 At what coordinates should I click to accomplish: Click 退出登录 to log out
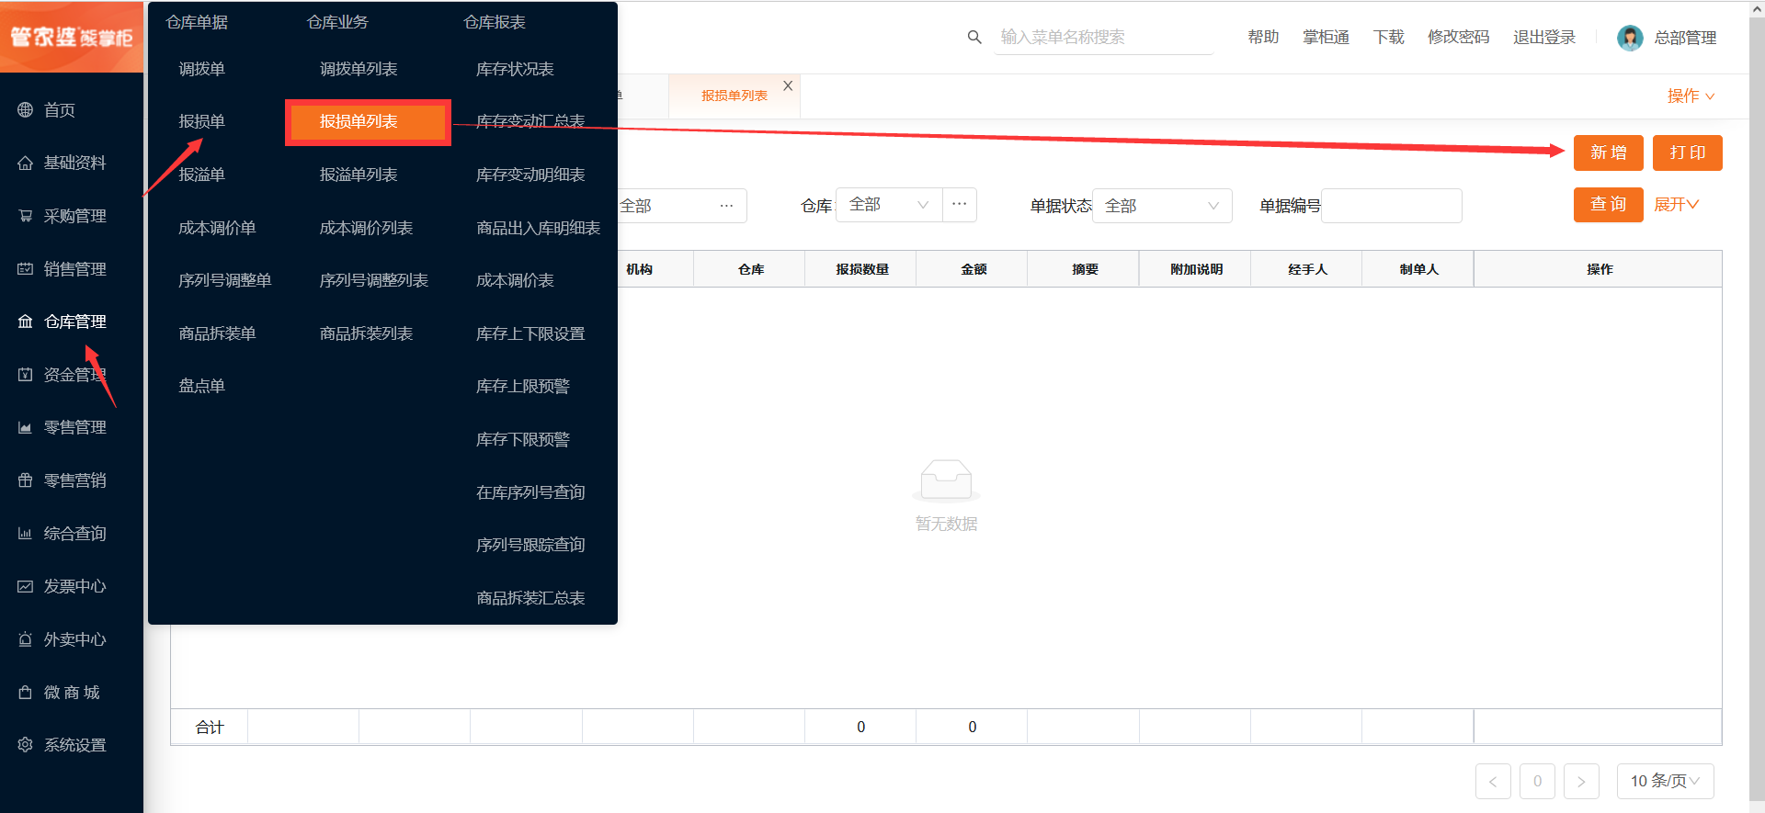pos(1544,37)
